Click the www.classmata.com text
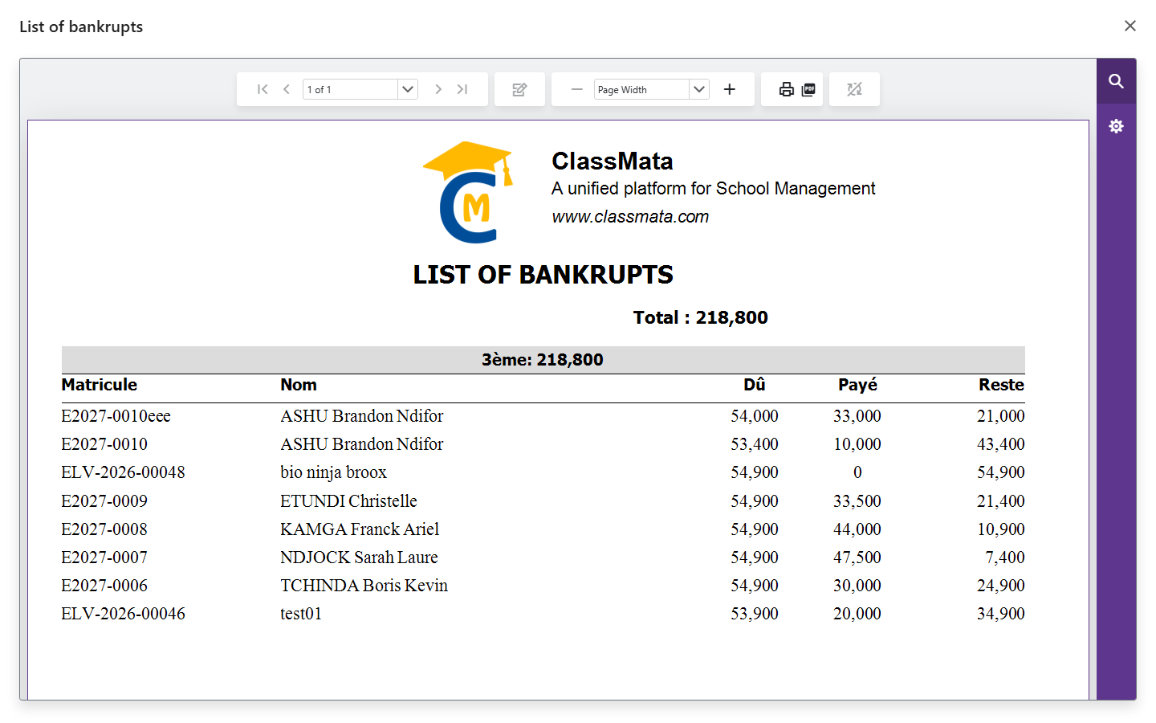 pos(630,217)
